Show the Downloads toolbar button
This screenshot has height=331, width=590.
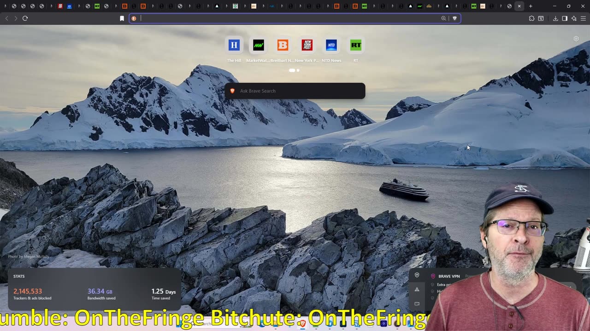point(555,18)
